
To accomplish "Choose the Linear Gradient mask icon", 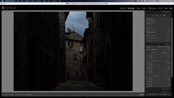I will (147, 30).
